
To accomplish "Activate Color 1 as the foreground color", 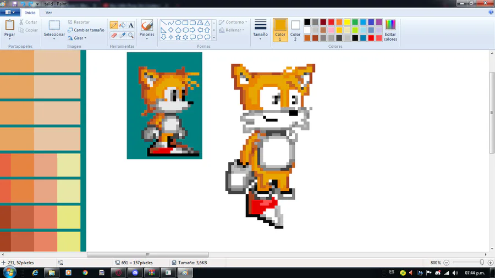I will tap(280, 30).
